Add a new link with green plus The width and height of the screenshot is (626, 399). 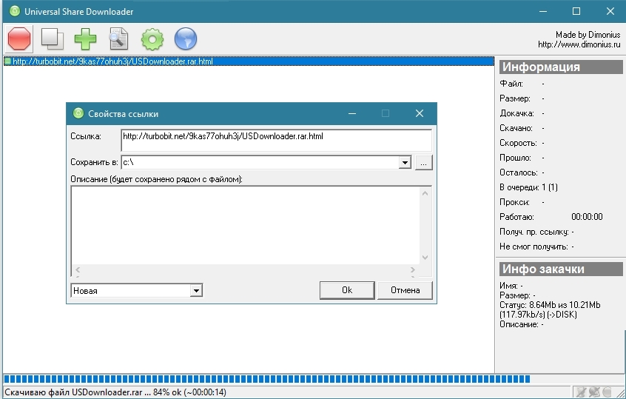(85, 38)
